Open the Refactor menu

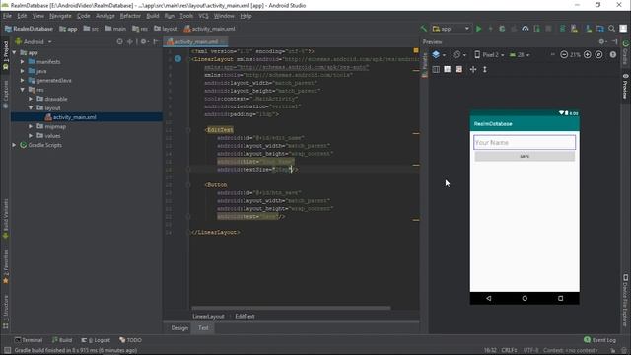click(130, 16)
